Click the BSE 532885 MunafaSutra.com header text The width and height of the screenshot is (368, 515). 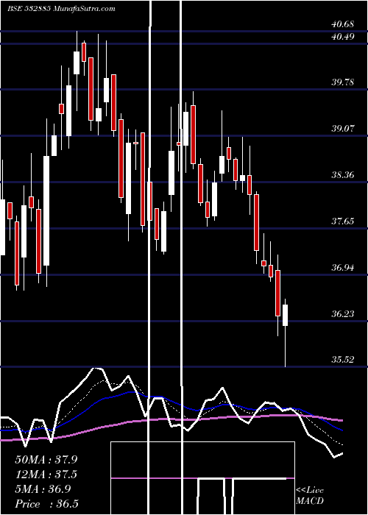click(x=61, y=9)
